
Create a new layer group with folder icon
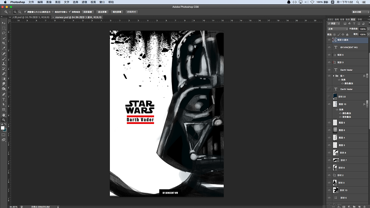[x=354, y=207]
